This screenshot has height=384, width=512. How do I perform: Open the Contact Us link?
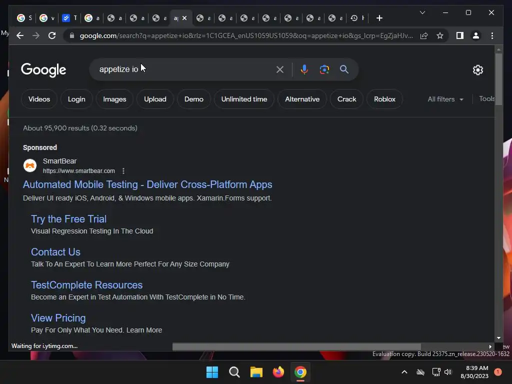55,252
